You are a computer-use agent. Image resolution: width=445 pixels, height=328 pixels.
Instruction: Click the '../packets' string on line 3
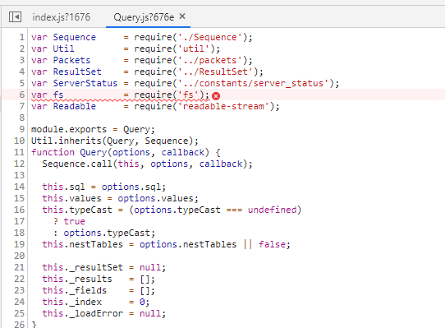tap(209, 60)
